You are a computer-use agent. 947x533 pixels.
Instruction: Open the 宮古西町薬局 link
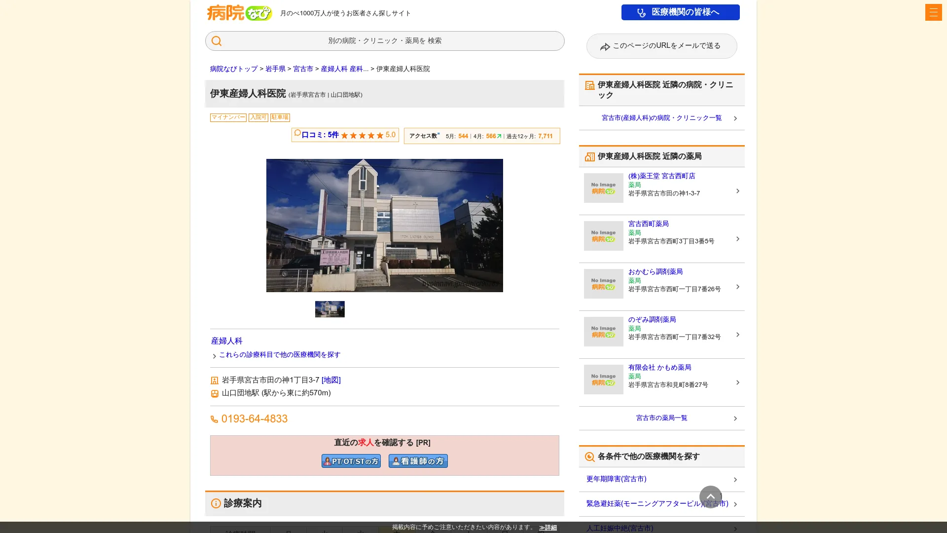coord(648,224)
